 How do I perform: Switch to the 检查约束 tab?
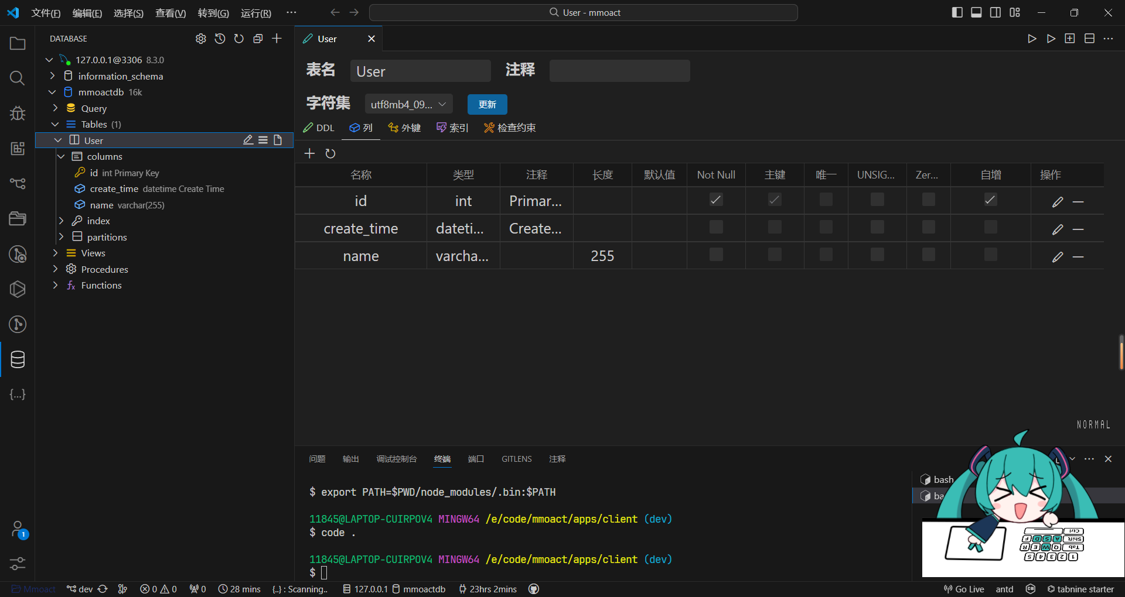click(x=510, y=128)
